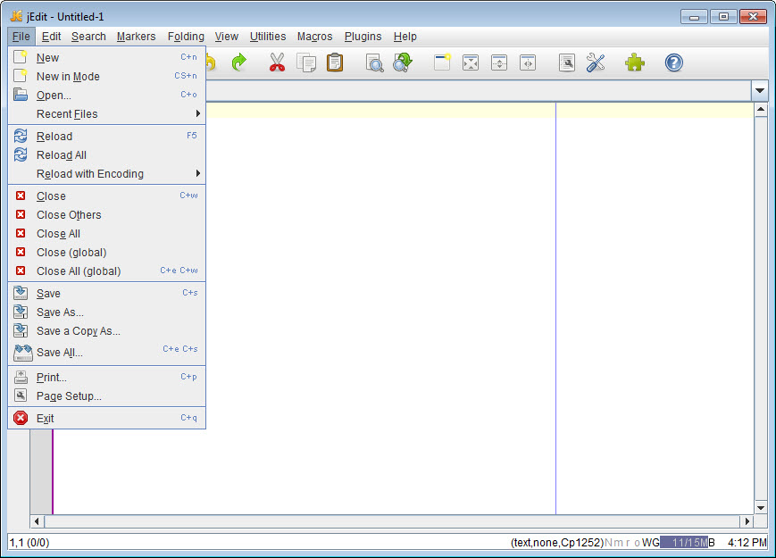Viewport: 776px width, 558px height.
Task: Choose Close All menu entry
Action: pos(107,234)
